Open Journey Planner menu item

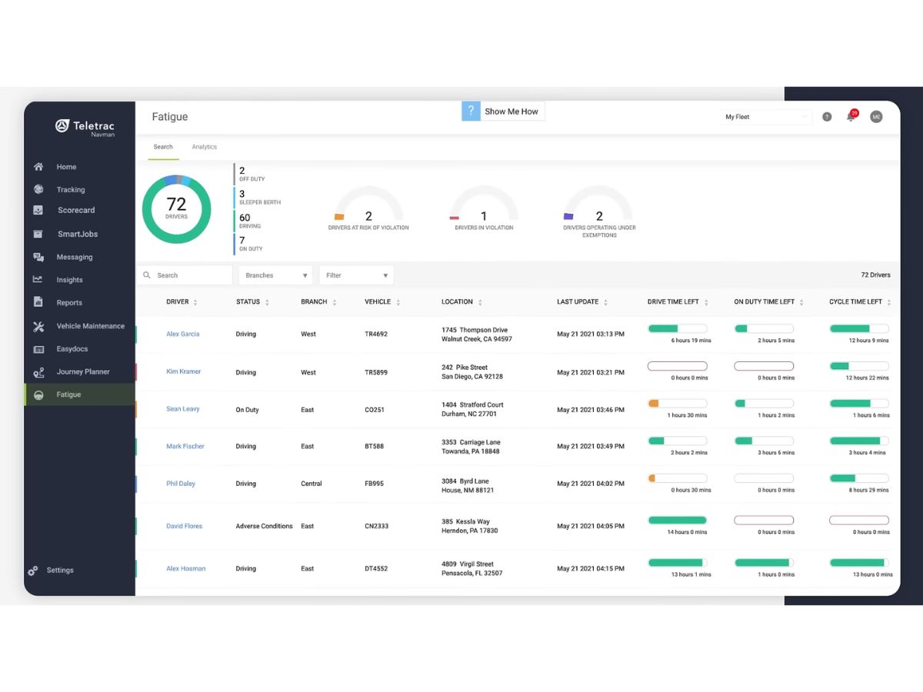pos(83,372)
